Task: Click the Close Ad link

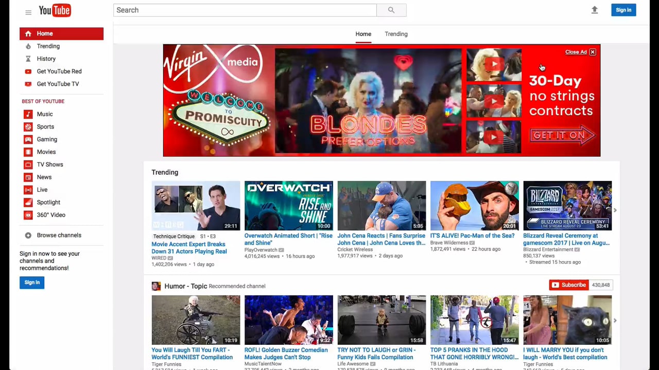Action: pos(576,52)
